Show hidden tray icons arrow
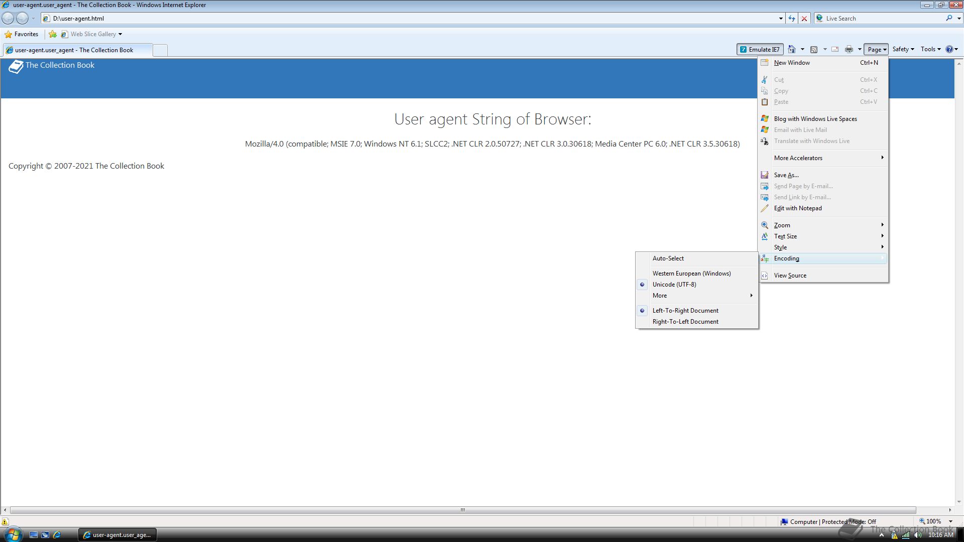This screenshot has height=542, width=964. click(x=881, y=535)
